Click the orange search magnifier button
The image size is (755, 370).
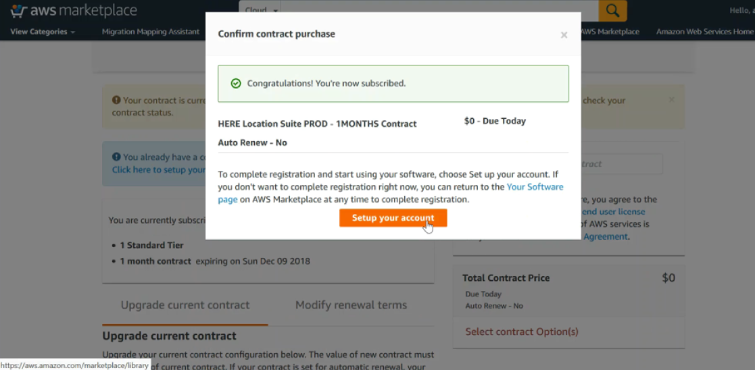[612, 10]
